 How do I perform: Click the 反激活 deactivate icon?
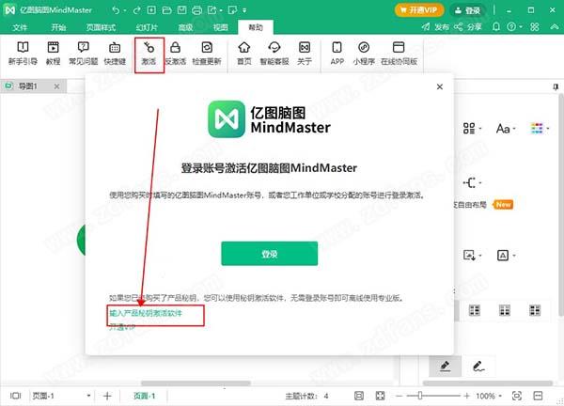175,53
